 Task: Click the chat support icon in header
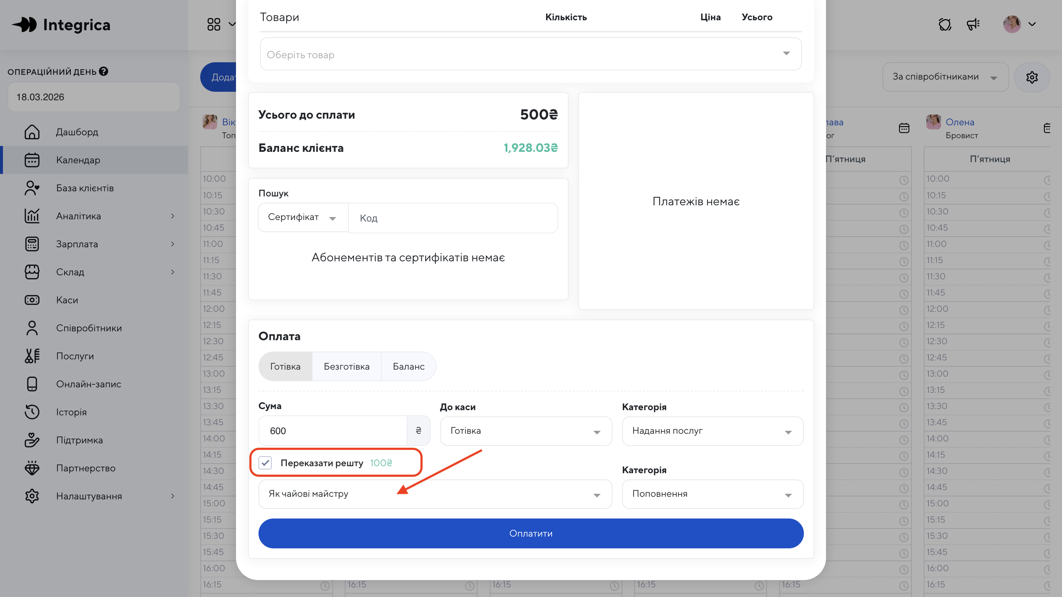coord(944,24)
